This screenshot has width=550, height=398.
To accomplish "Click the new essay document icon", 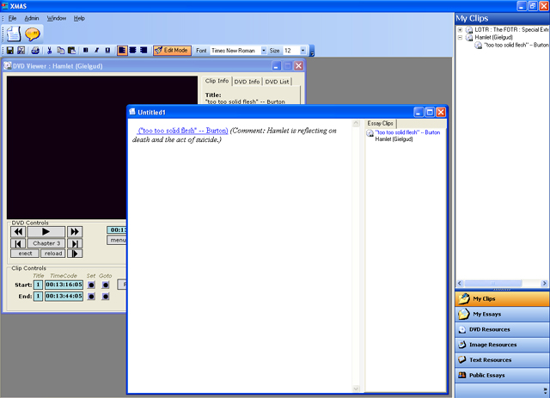I will 13,34.
